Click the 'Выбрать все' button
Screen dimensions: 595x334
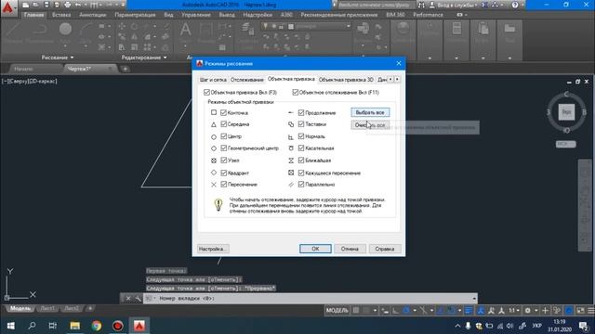pos(370,112)
